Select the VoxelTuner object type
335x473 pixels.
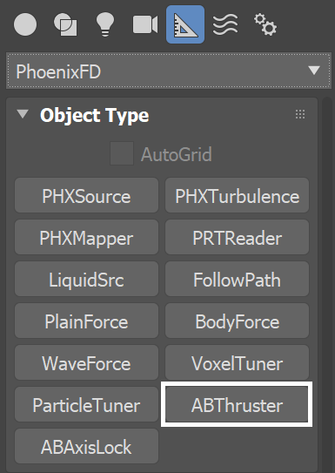tap(237, 362)
